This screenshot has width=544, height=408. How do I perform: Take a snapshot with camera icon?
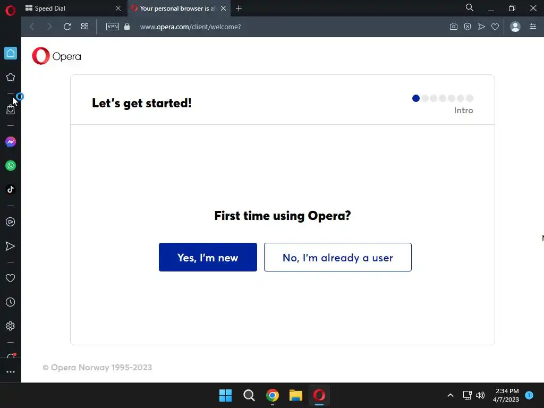454,27
